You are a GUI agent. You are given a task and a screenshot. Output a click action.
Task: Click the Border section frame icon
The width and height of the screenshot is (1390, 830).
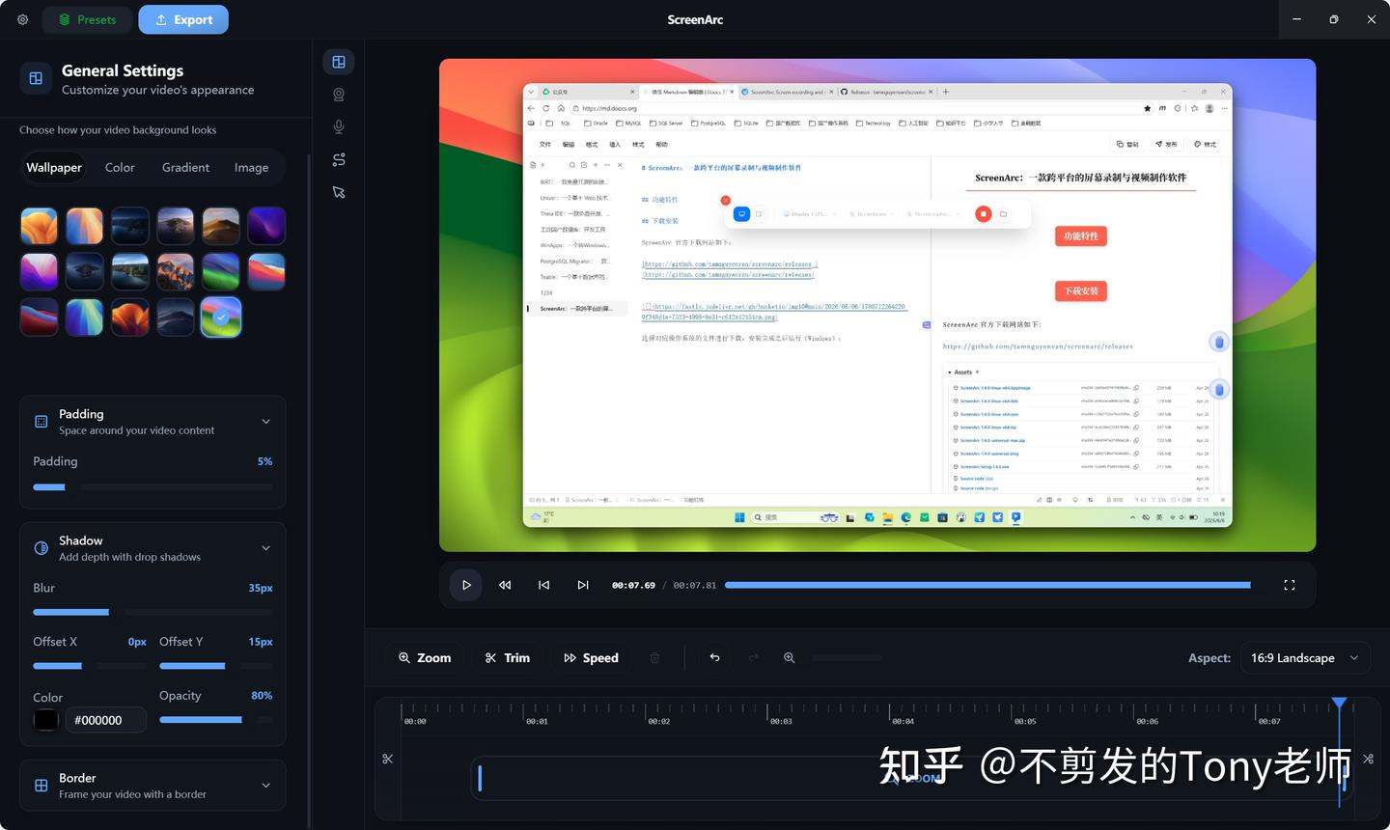(x=42, y=786)
